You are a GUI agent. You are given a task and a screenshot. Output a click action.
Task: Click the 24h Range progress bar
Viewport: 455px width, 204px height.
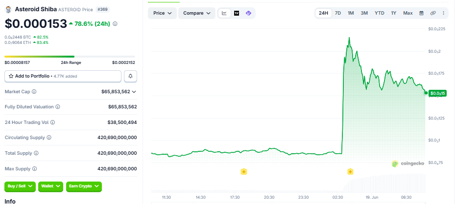point(70,57)
